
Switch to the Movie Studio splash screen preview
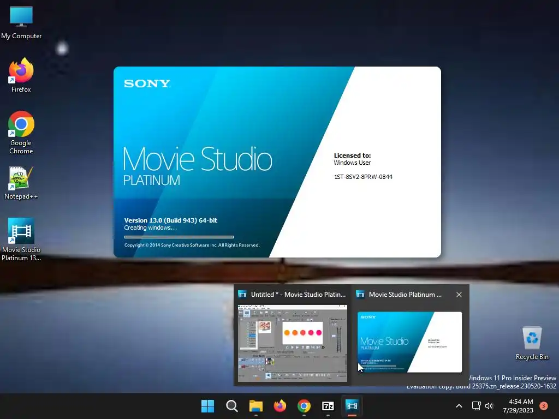409,342
